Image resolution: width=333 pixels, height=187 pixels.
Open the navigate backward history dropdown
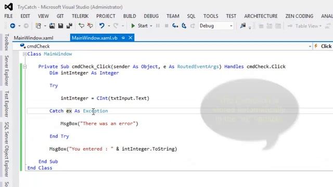coord(19,26)
